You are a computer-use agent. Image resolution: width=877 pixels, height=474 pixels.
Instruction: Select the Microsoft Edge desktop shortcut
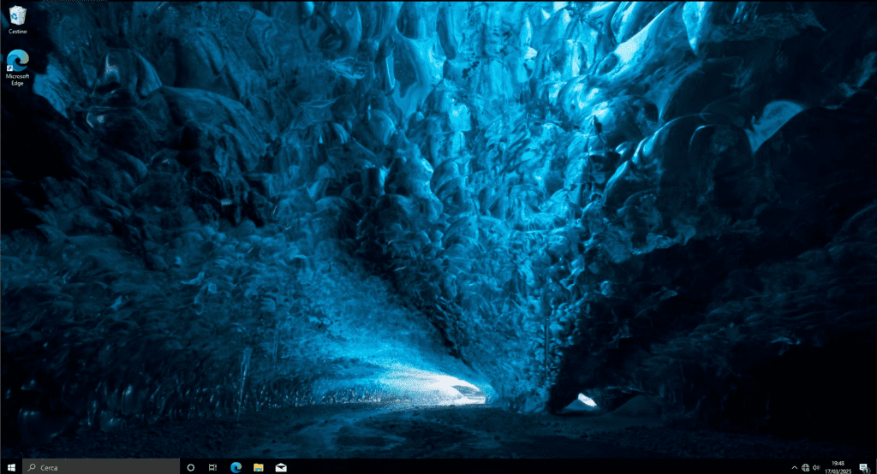pos(17,62)
